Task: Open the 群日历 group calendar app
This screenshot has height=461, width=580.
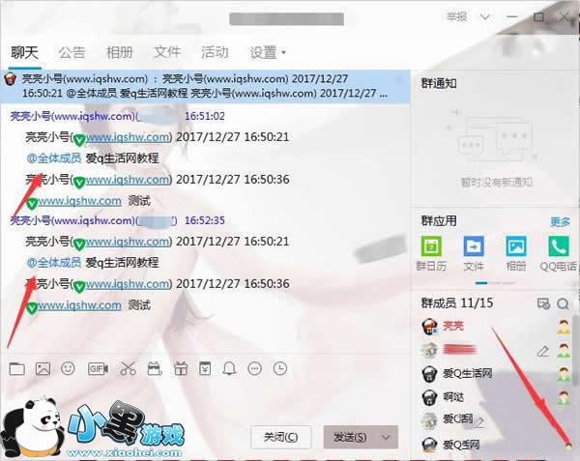Action: 431,254
